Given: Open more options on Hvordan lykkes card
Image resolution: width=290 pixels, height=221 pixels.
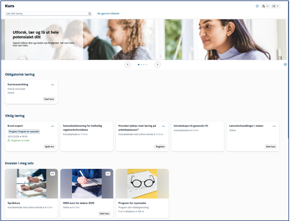Looking at the screenshot, I should pos(163,126).
